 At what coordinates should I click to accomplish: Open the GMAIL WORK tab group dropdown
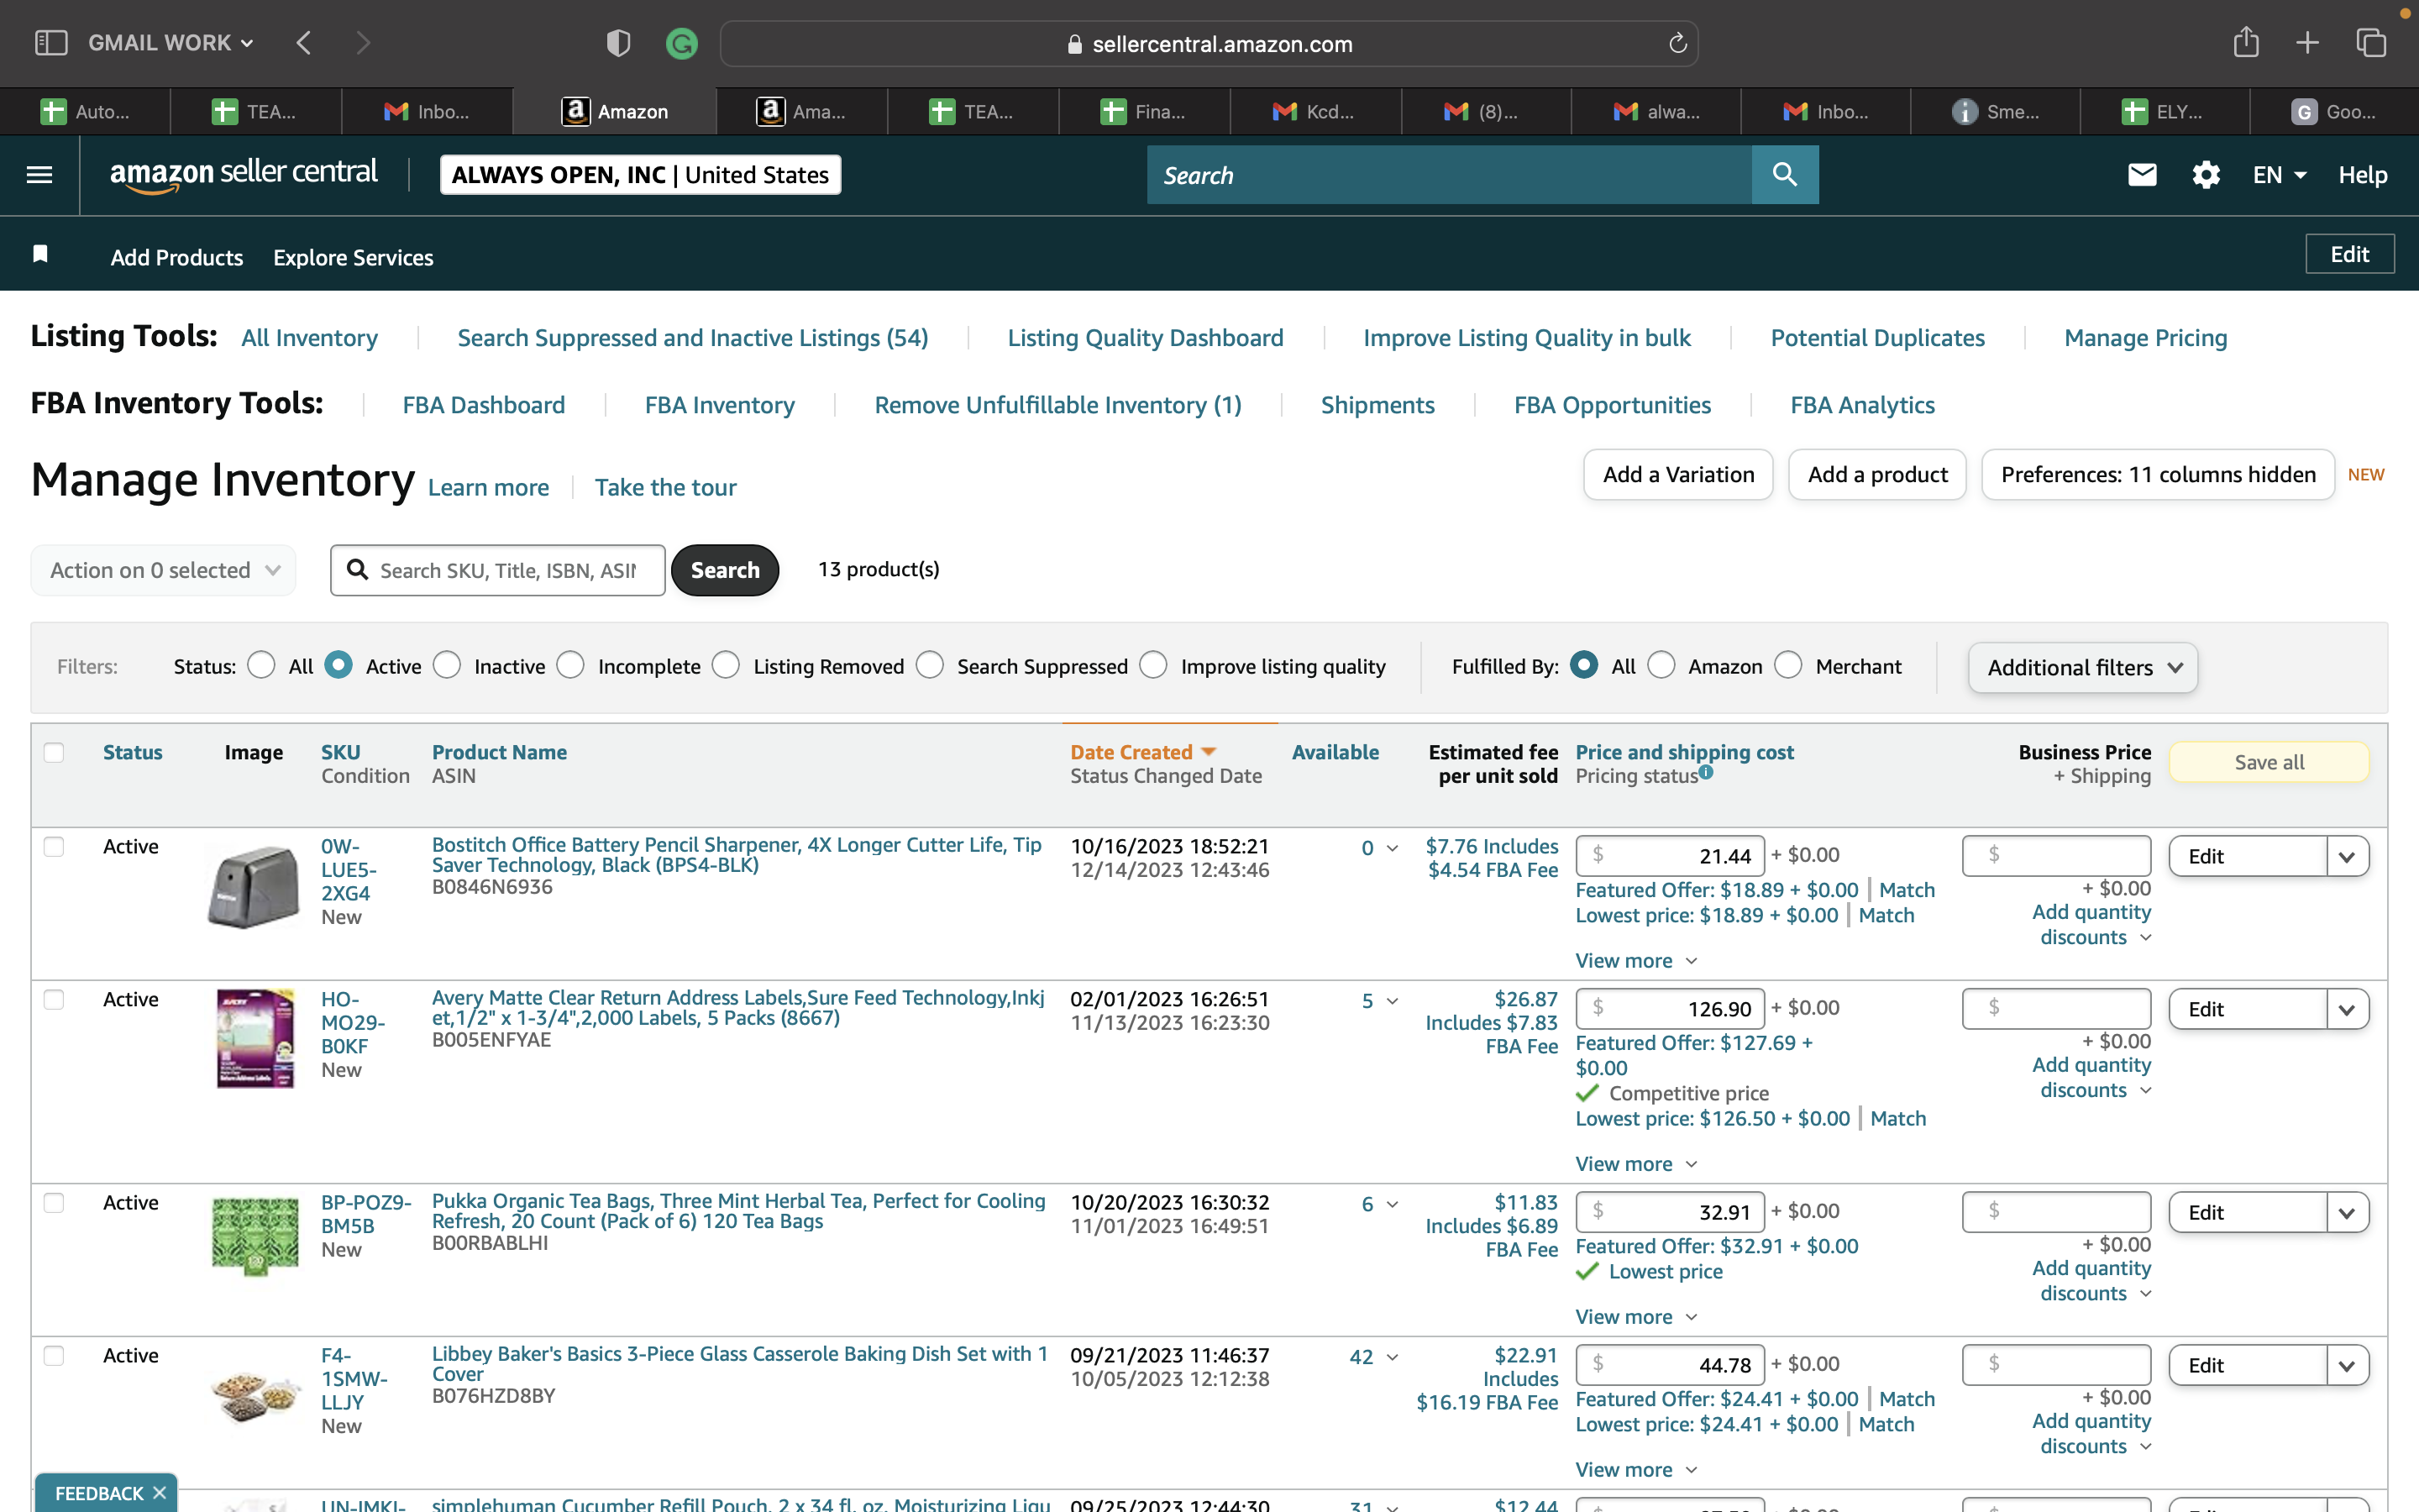click(171, 43)
